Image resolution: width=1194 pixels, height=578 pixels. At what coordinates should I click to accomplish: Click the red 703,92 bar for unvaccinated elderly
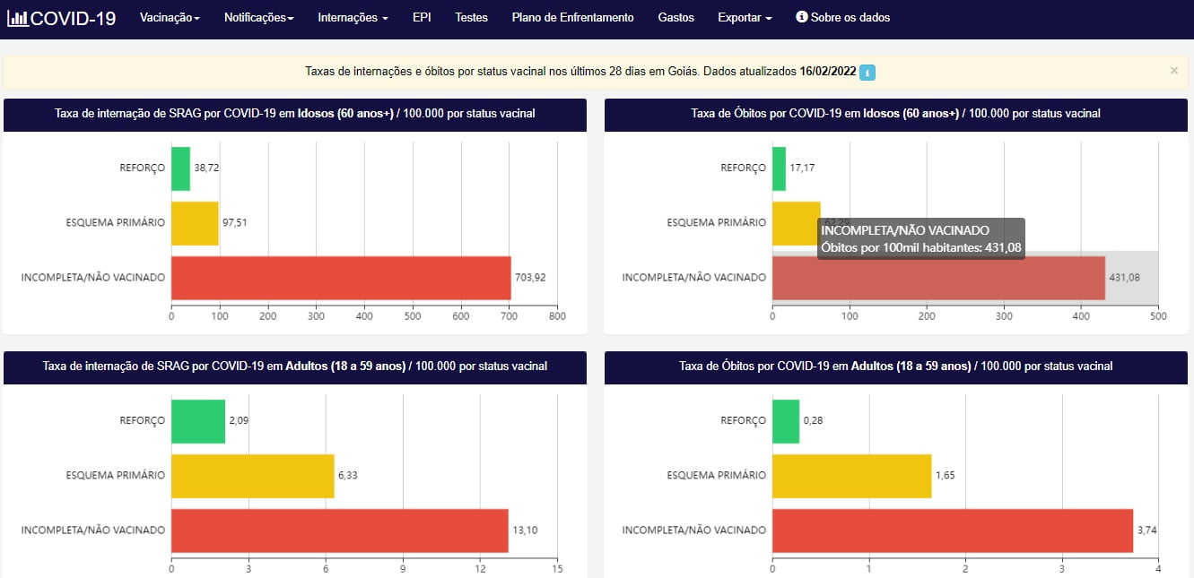pyautogui.click(x=341, y=278)
